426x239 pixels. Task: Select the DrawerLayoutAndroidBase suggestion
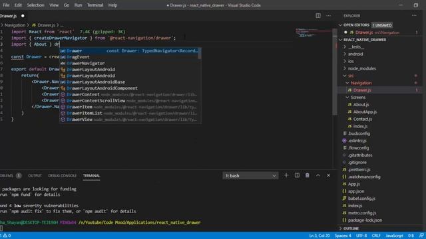(130, 82)
